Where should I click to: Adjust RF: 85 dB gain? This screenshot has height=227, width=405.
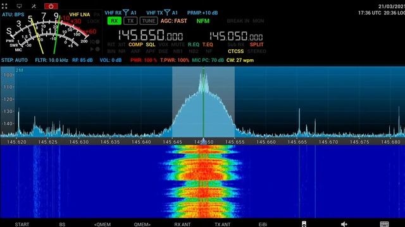[x=82, y=61]
